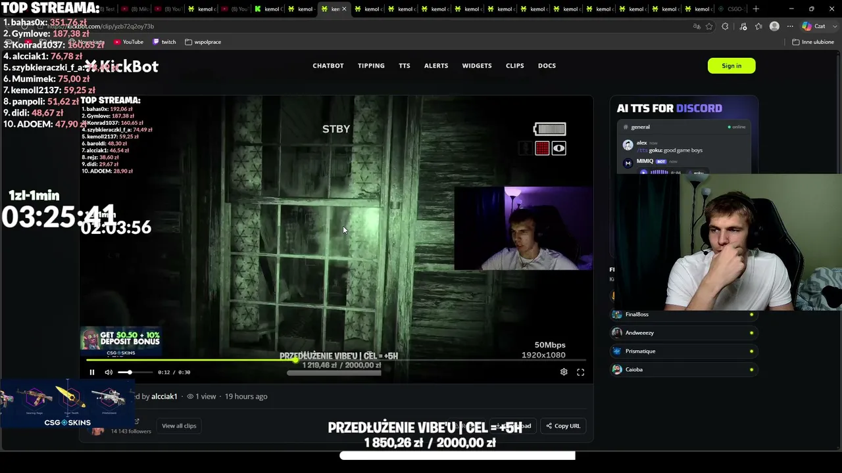Open the WIDGETS nav item
Viewport: 842px width, 473px height.
pyautogui.click(x=477, y=66)
